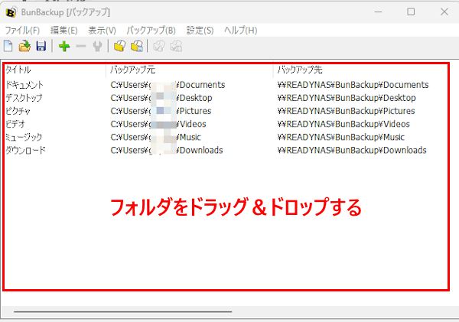The width and height of the screenshot is (459, 322).
Task: Click the folder with document backup icon
Action: tap(137, 46)
